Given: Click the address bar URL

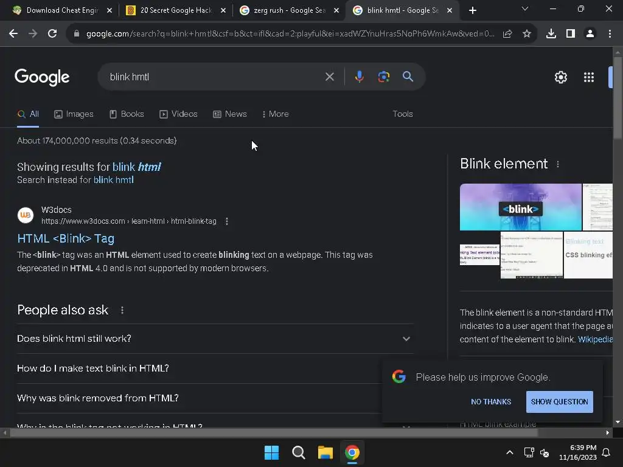Looking at the screenshot, I should pos(290,34).
